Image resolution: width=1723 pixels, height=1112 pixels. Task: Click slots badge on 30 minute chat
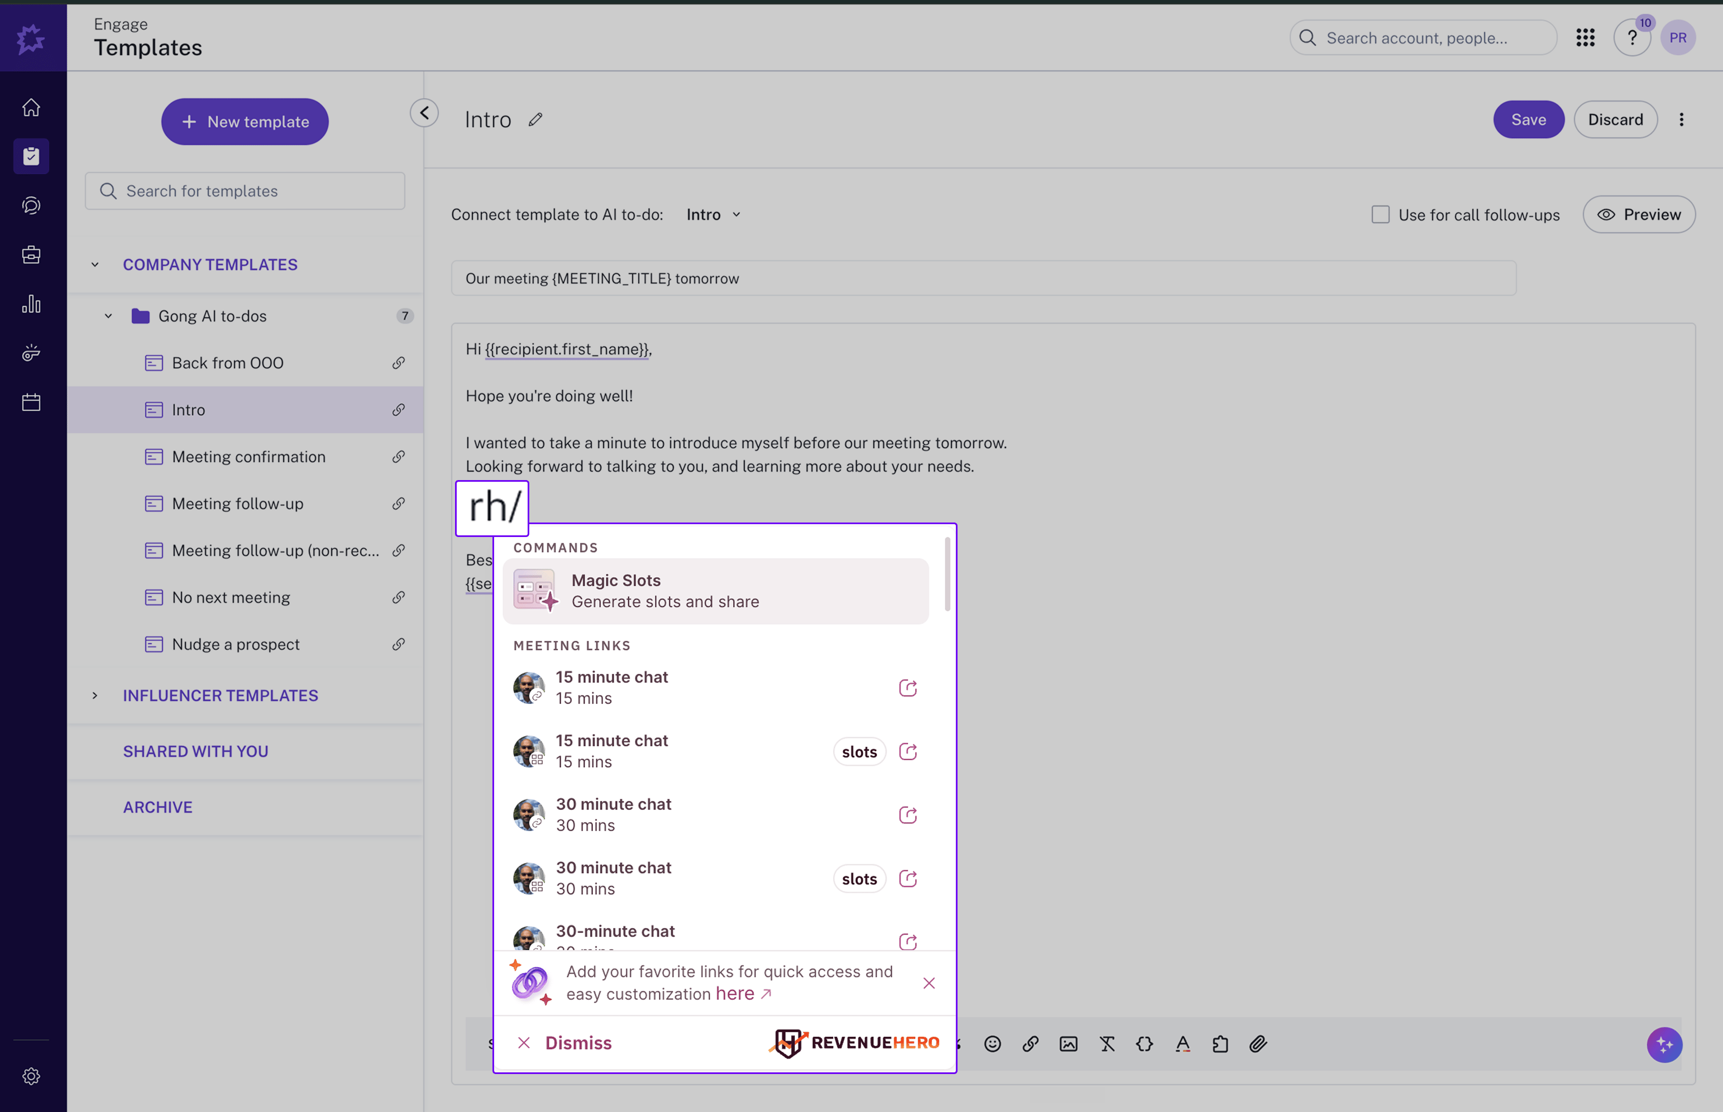(859, 879)
